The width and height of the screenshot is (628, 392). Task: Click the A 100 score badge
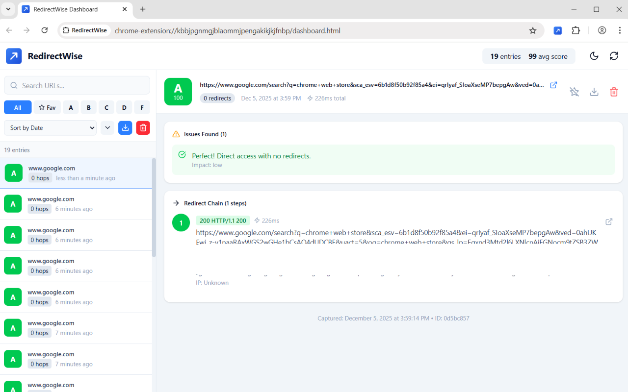pyautogui.click(x=178, y=92)
